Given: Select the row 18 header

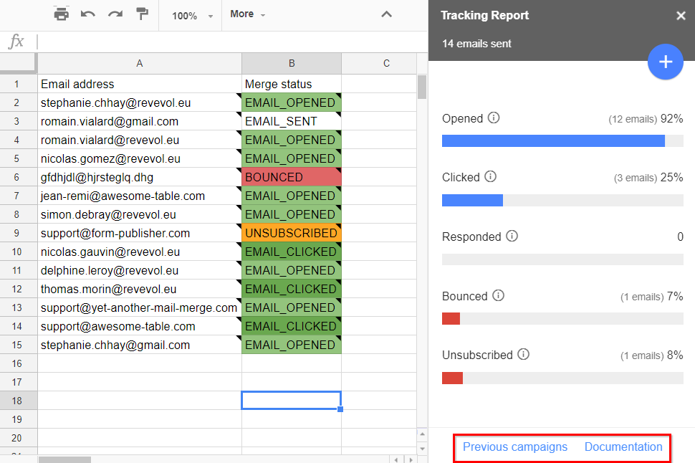Looking at the screenshot, I should [17, 401].
